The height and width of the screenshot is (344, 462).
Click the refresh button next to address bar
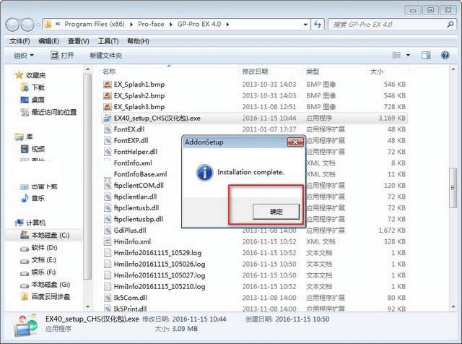pos(318,25)
